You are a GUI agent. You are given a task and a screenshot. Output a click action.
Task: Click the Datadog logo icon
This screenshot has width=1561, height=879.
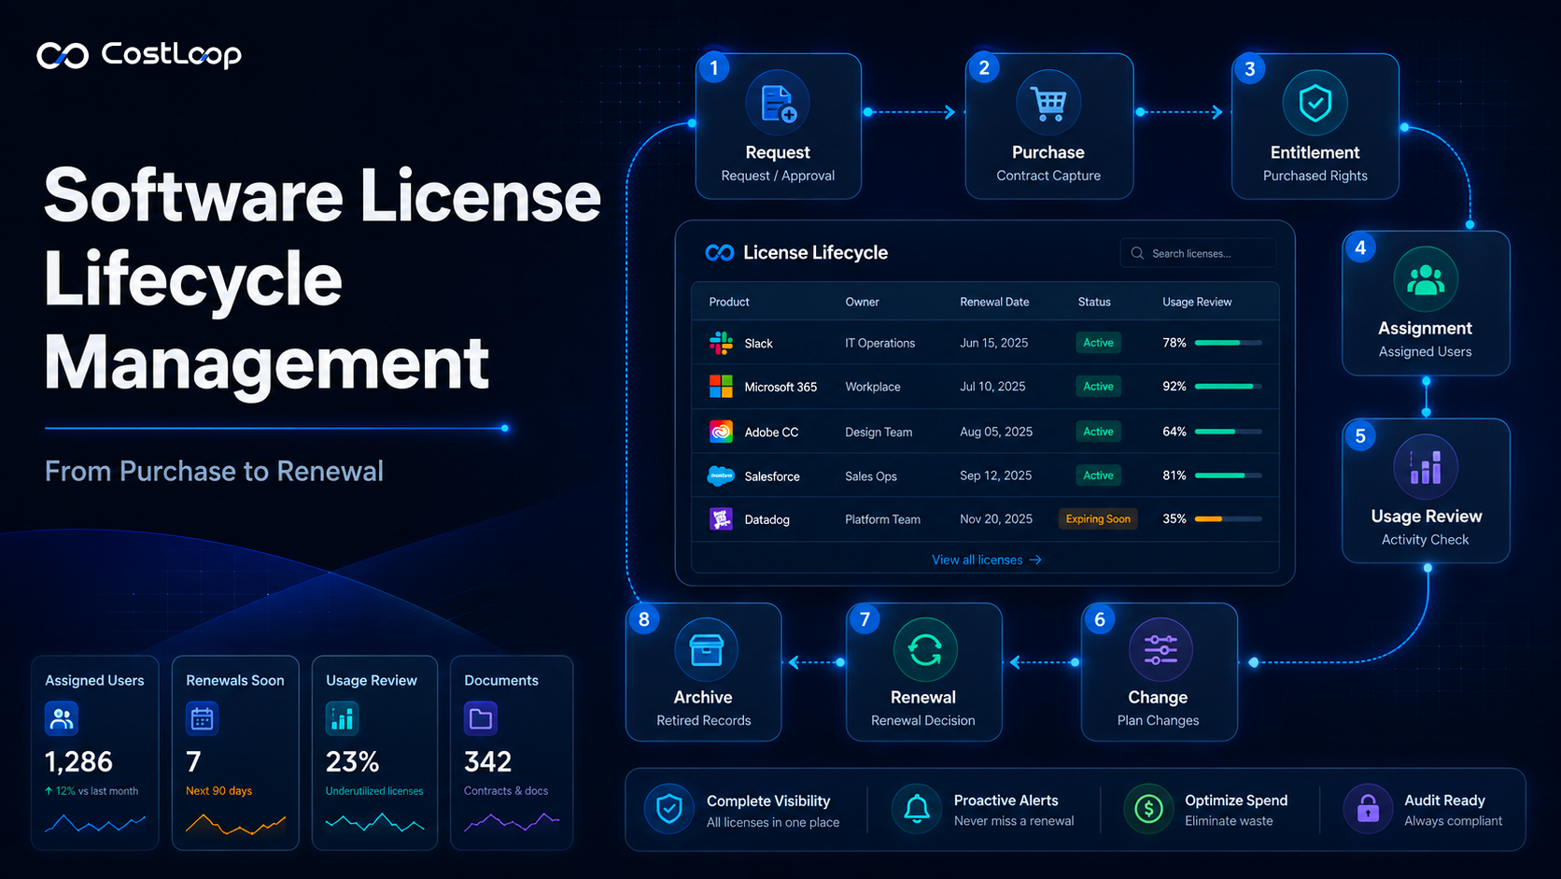721,519
